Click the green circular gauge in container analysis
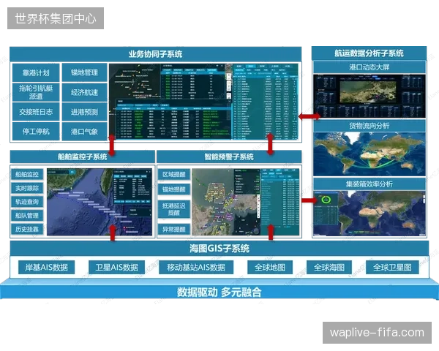 pyautogui.click(x=326, y=200)
